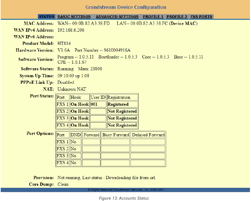The width and height of the screenshot is (251, 201).
Task: Click WAN MAC address 00:0B:82:A3:38:FD
Action: click(x=91, y=24)
